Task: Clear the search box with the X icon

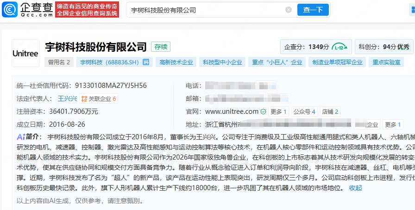Action: click(x=289, y=10)
